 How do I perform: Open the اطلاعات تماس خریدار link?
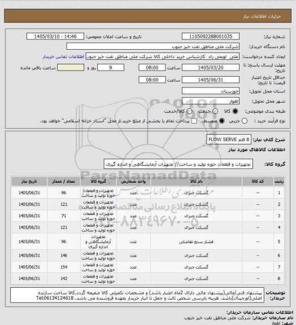(63, 56)
